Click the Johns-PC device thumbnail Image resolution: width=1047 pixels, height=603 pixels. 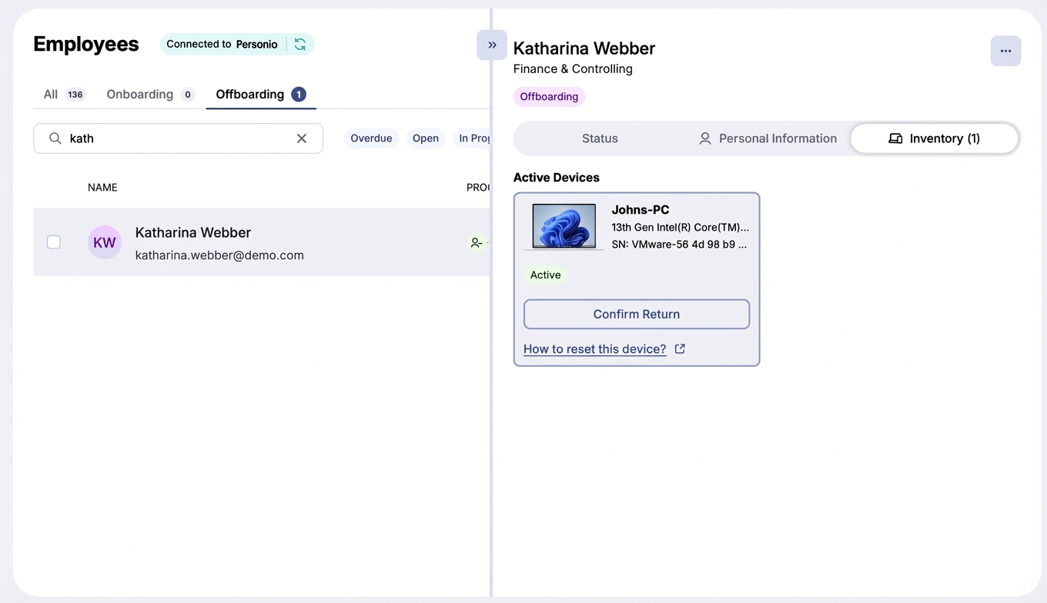coord(564,226)
